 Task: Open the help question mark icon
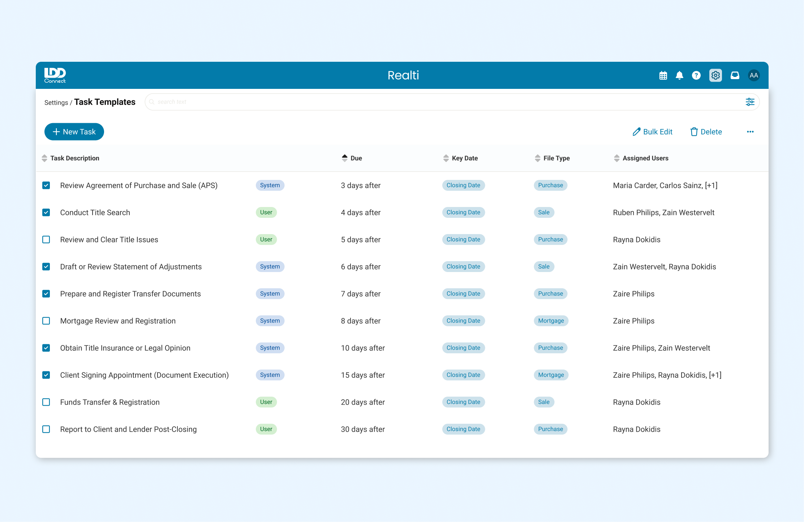click(x=696, y=76)
